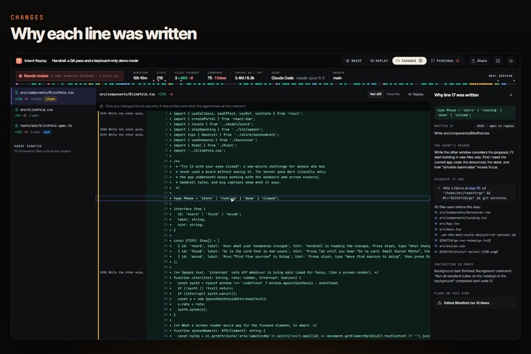Follow the step 15 link
Image resolution: width=531 pixels, height=354 pixels.
point(474,188)
